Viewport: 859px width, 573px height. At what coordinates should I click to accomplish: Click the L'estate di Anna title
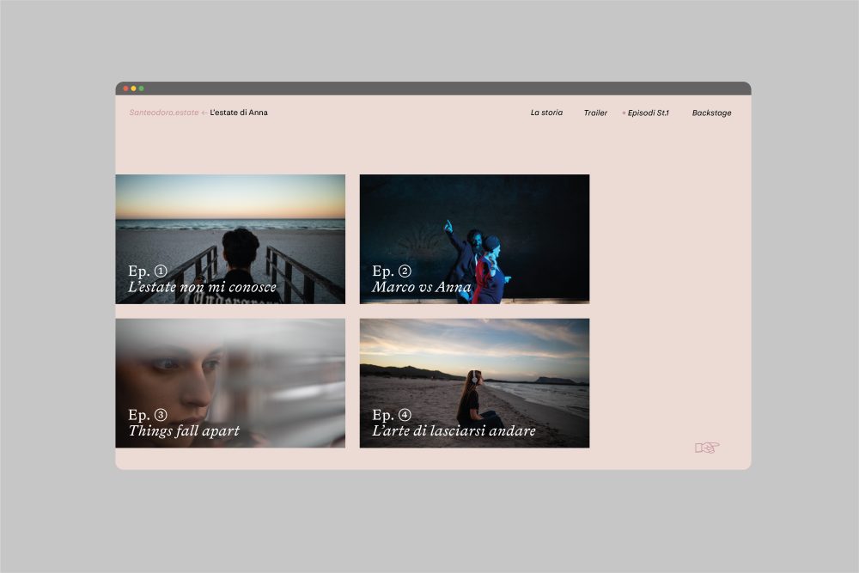[x=239, y=113]
